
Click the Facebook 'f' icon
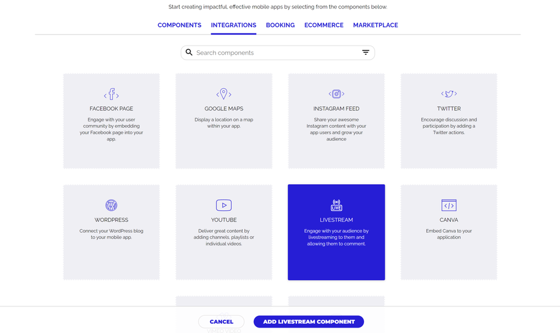point(111,94)
